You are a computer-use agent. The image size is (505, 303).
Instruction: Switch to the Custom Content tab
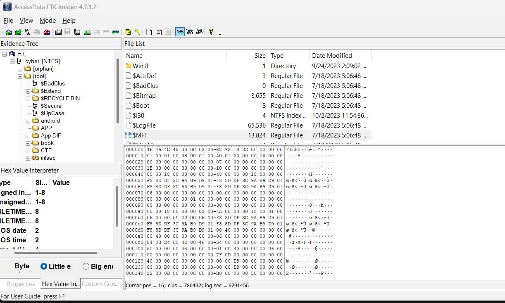(100, 284)
